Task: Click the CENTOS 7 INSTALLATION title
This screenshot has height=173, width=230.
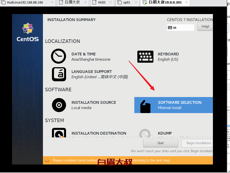Action: 190,20
